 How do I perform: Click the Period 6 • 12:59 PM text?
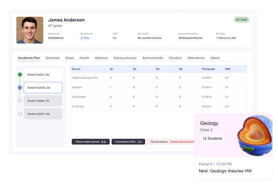point(215,164)
